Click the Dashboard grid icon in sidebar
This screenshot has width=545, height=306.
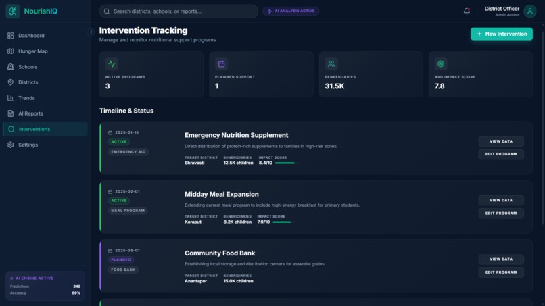coord(10,35)
